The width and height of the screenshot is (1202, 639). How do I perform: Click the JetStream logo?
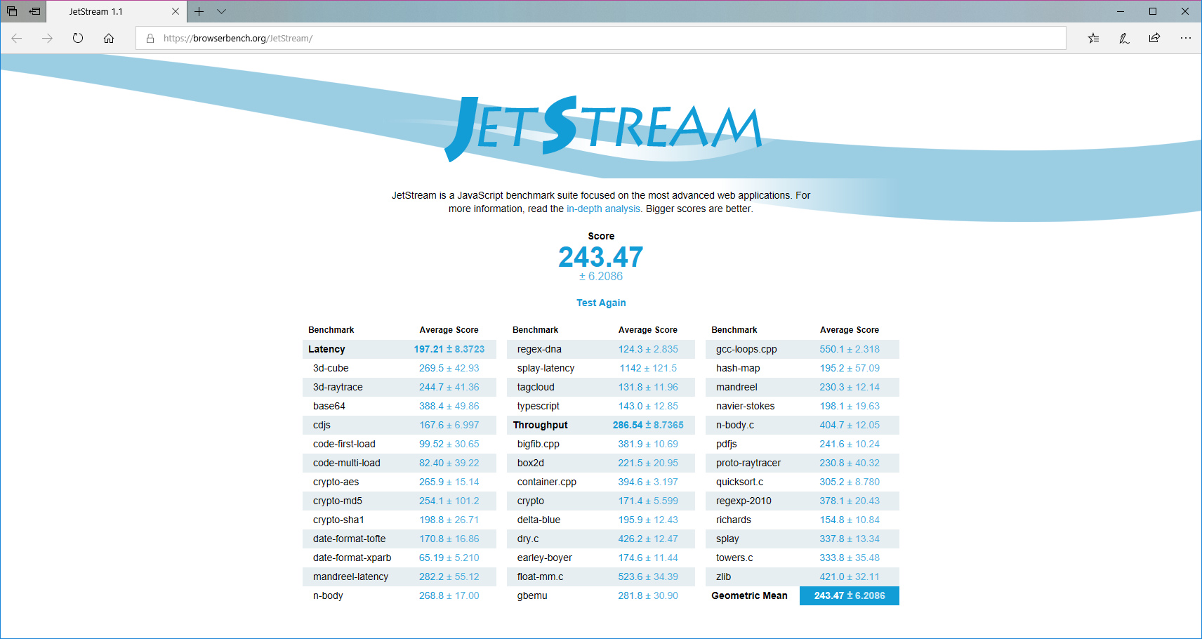[x=602, y=129]
